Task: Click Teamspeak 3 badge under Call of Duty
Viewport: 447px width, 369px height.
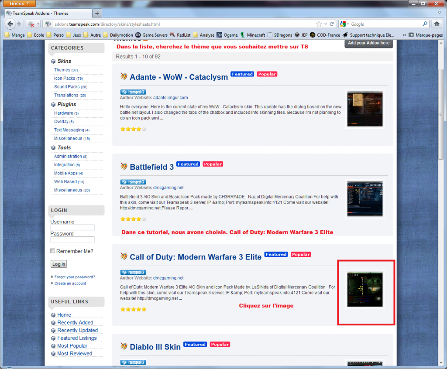Action: (x=133, y=273)
